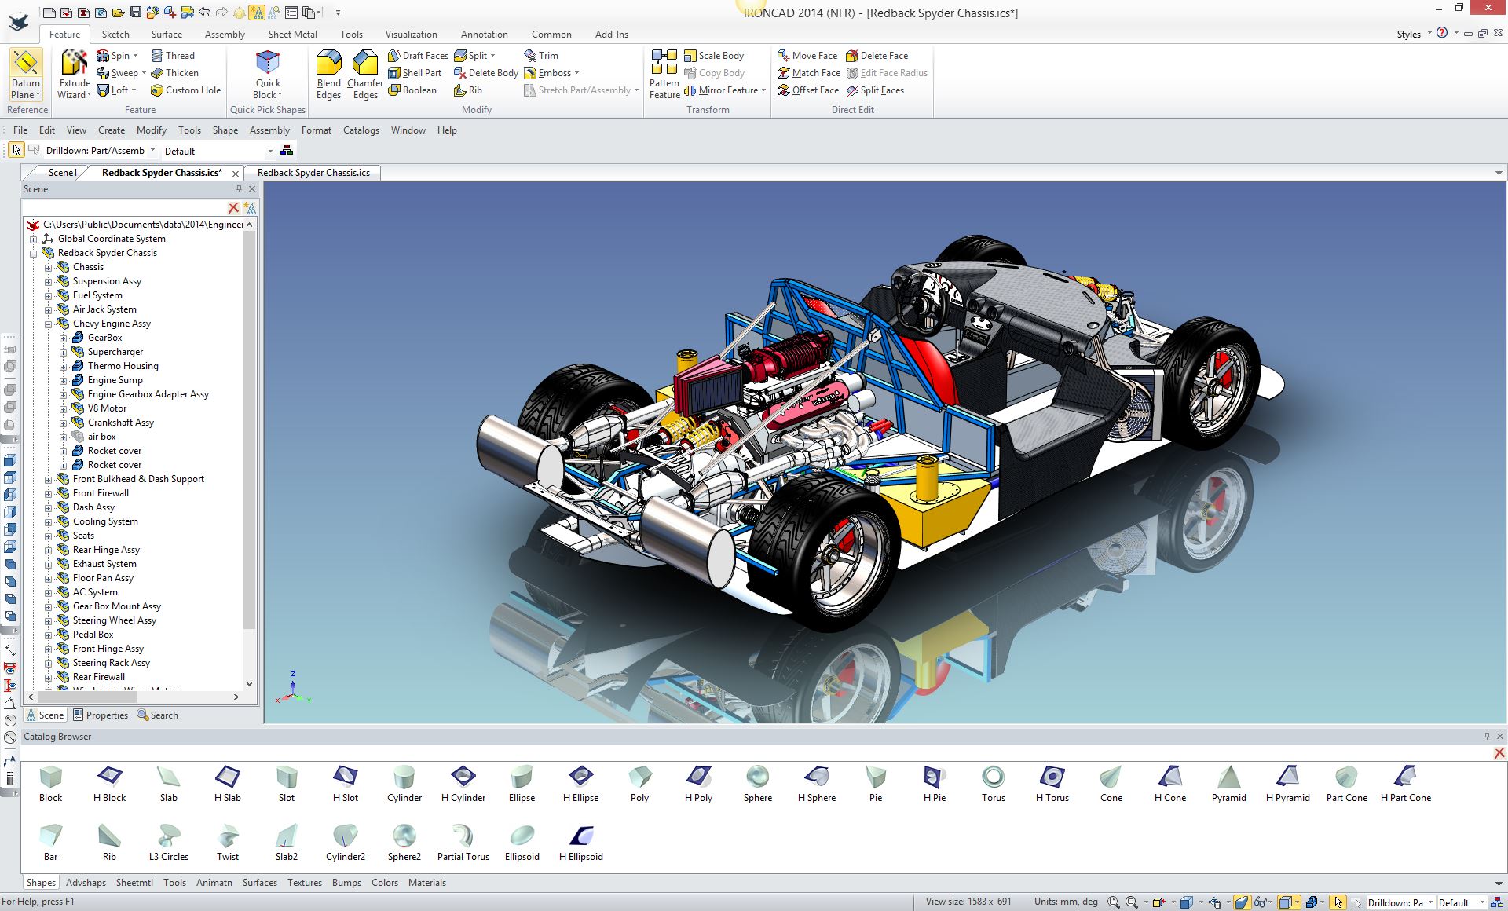Select V8 Motor in scene tree
The image size is (1508, 911).
[x=107, y=408]
